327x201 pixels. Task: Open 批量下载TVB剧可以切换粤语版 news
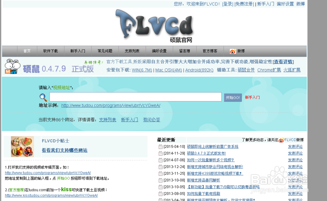point(223,187)
